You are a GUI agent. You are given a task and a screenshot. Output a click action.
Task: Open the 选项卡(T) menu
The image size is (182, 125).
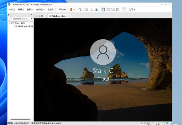click(x=52, y=10)
